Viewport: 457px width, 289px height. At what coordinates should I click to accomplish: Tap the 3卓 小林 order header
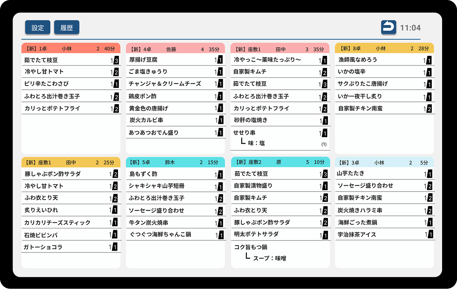point(384,162)
